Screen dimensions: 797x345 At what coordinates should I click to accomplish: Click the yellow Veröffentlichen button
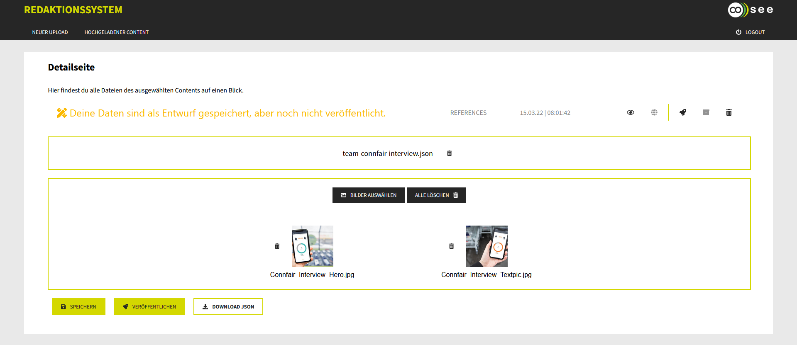[149, 307]
